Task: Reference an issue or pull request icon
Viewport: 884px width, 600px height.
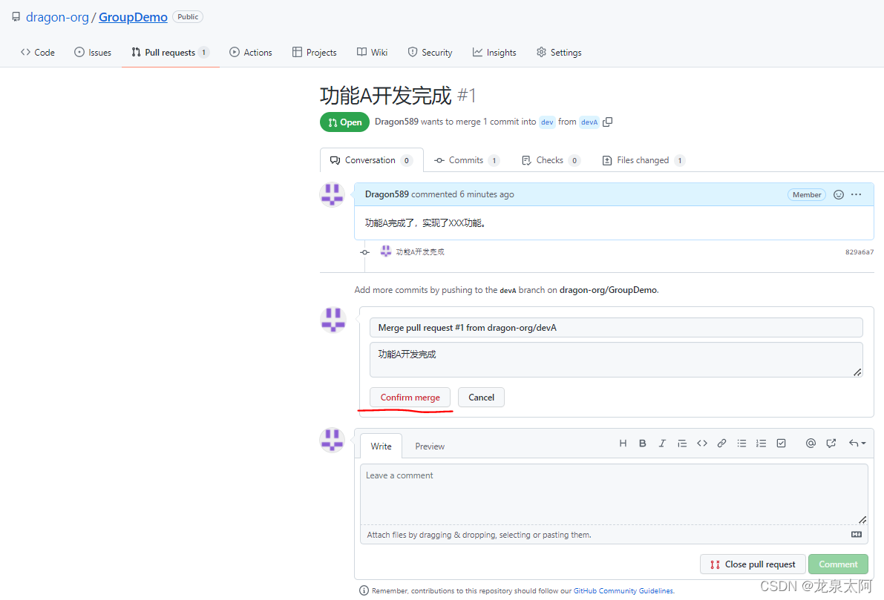Action: [831, 444]
